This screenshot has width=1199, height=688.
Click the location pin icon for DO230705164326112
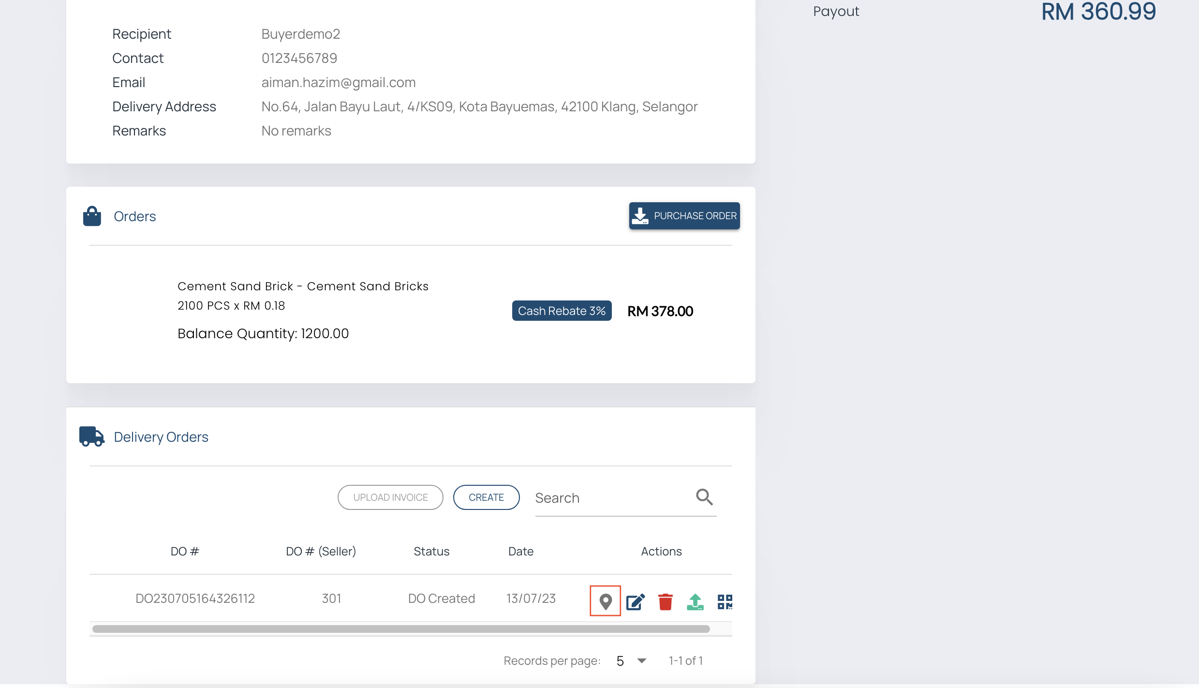(605, 601)
